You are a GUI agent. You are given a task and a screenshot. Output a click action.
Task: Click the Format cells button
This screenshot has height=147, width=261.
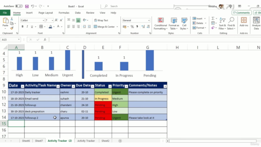point(198,28)
